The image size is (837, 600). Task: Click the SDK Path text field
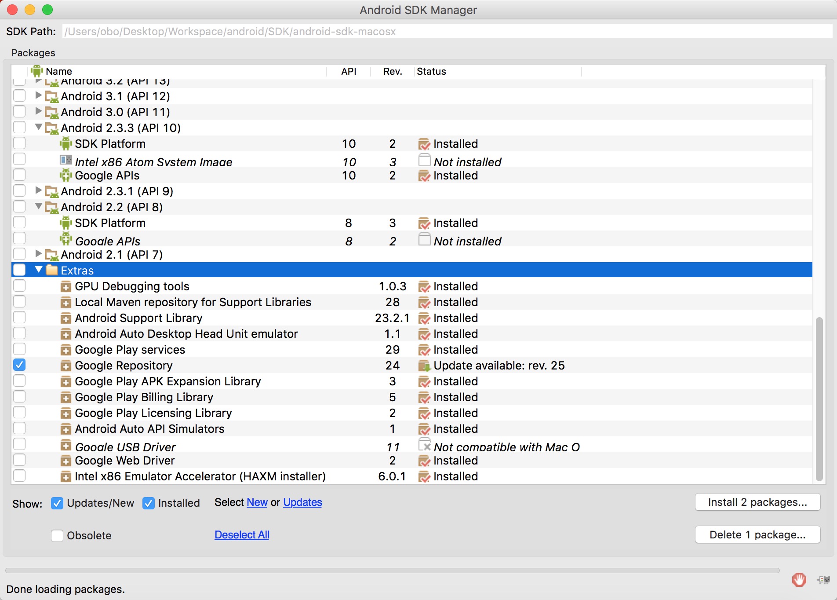pyautogui.click(x=447, y=31)
